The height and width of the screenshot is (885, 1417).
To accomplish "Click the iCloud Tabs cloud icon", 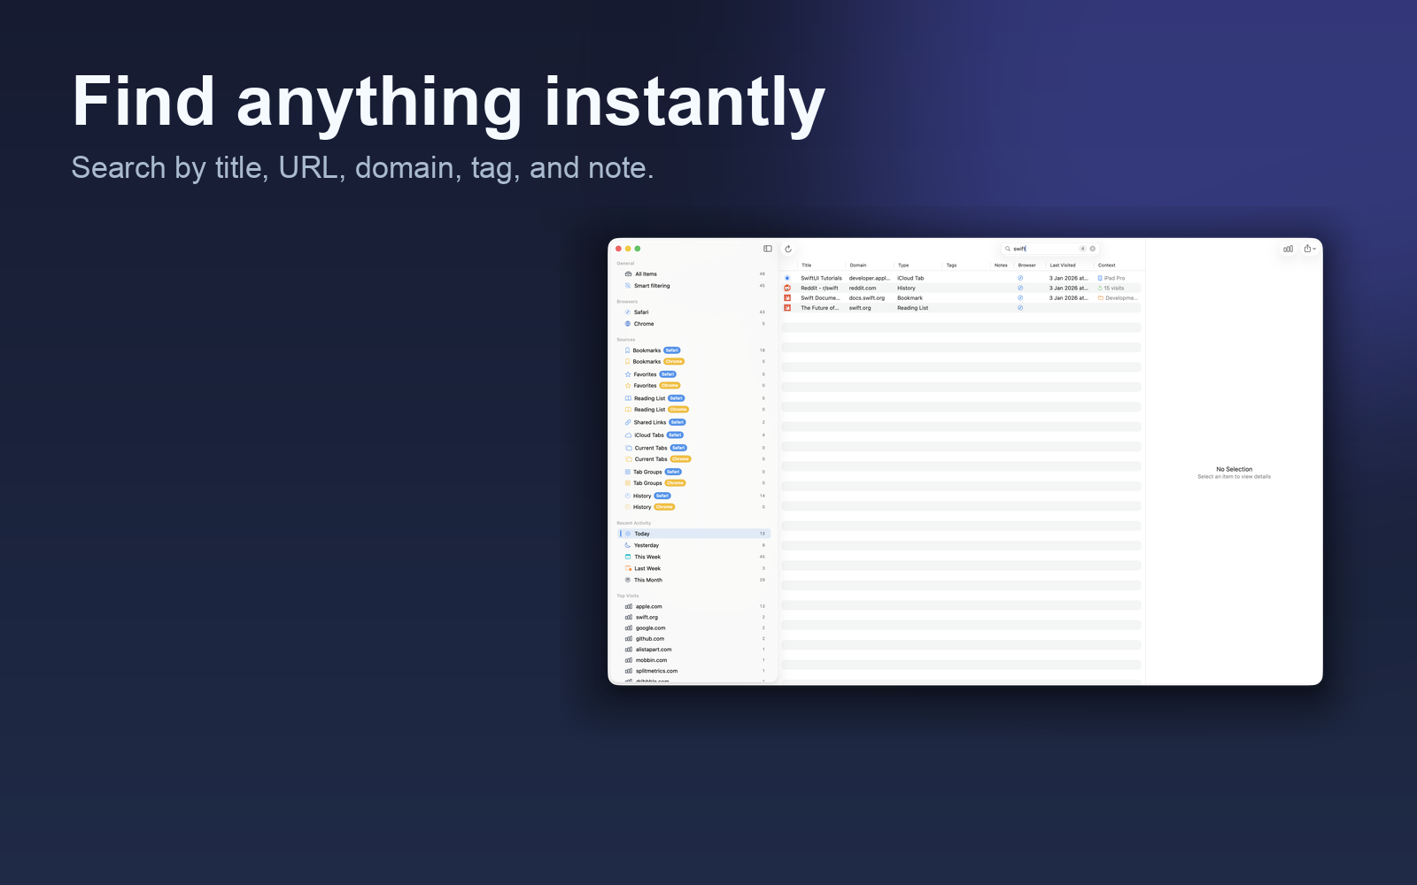I will point(628,435).
